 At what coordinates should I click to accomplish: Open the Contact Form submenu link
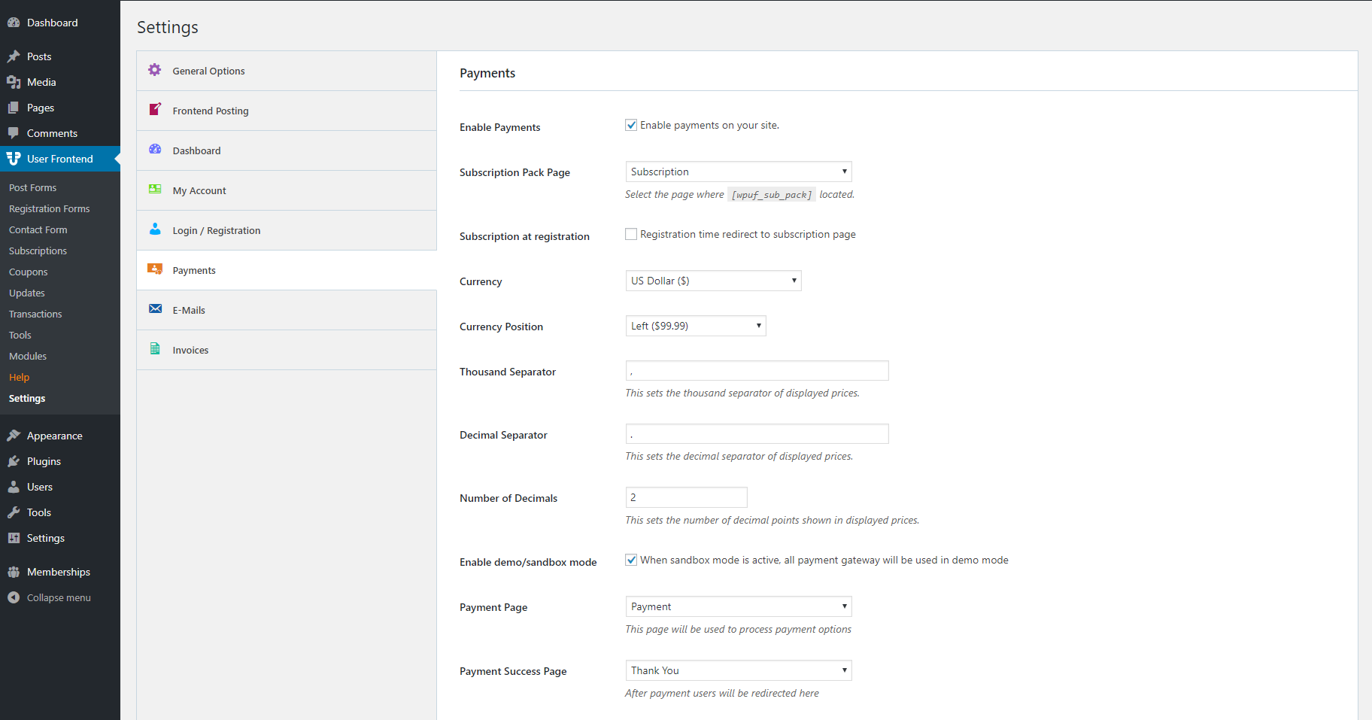pyautogui.click(x=38, y=229)
